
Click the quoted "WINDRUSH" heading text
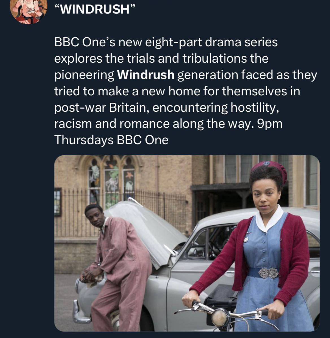coord(95,9)
